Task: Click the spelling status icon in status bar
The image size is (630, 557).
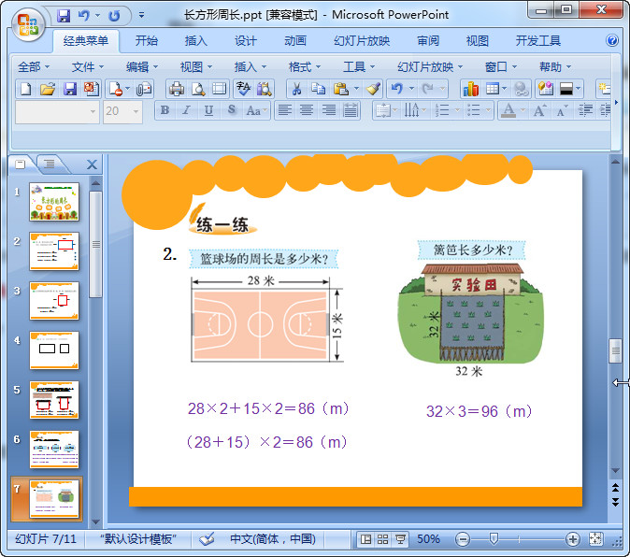Action: pos(207,539)
